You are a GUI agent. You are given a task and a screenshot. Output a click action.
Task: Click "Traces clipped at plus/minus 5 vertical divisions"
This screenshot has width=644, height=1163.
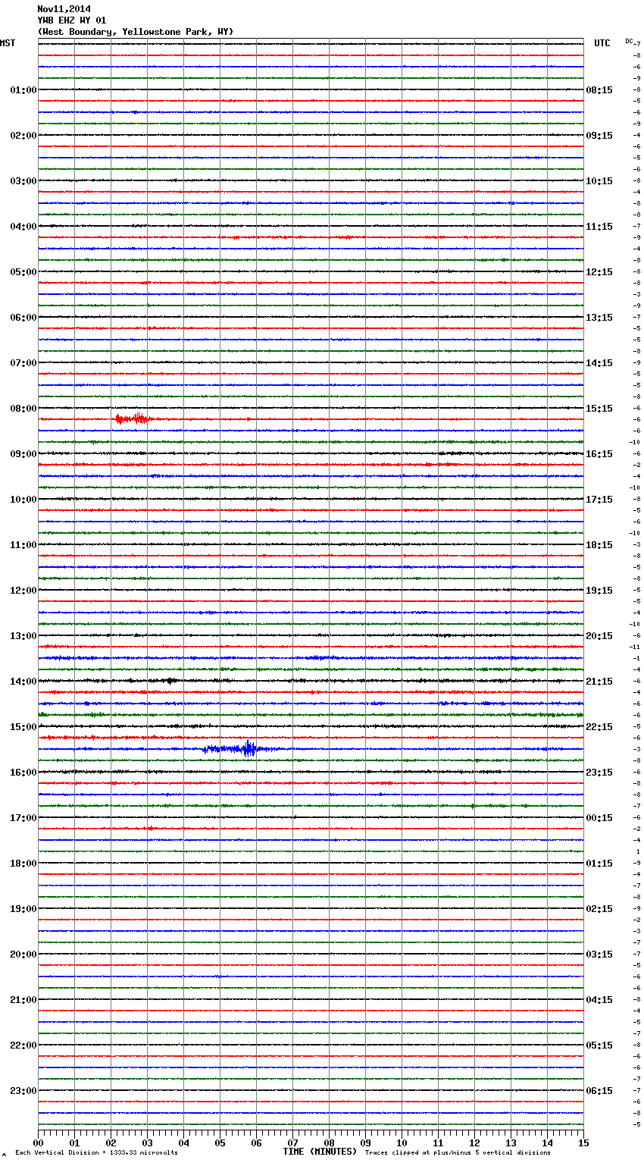click(x=458, y=1152)
